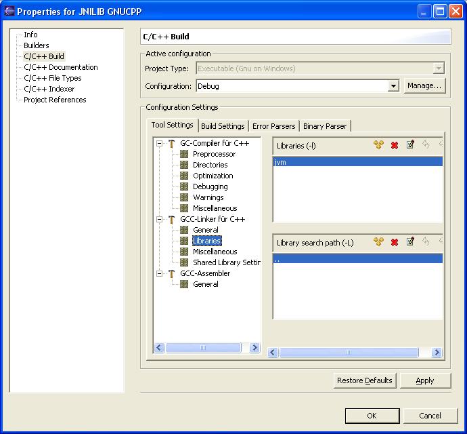Viewport: 467px width, 434px height.
Task: Click the Directories option icon
Action: (184, 165)
